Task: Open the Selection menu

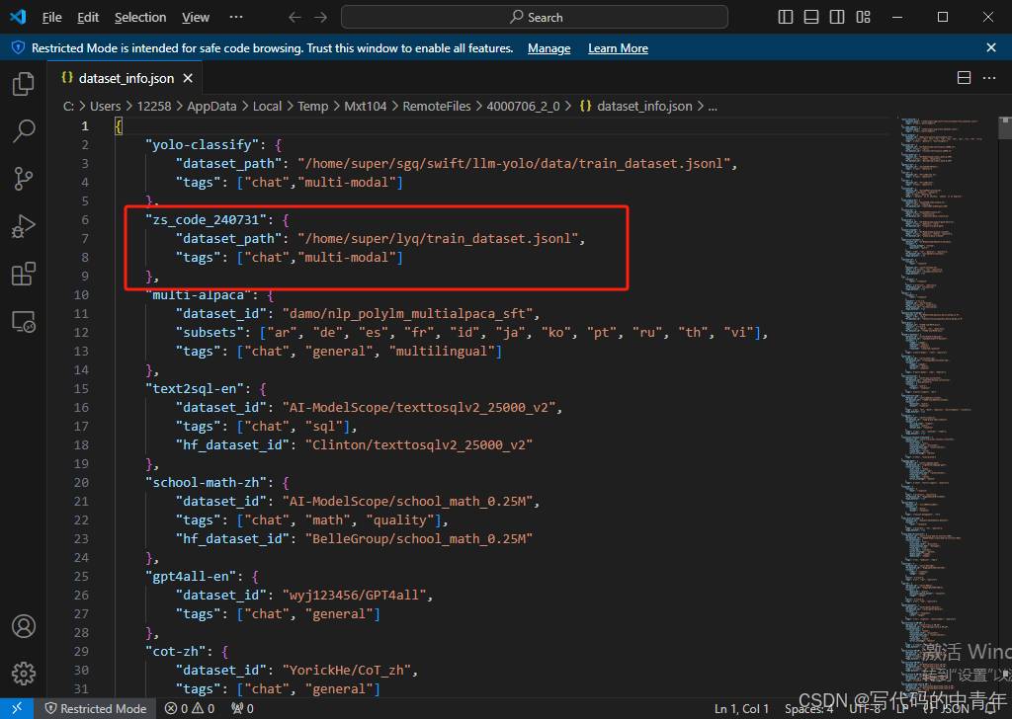Action: point(140,18)
